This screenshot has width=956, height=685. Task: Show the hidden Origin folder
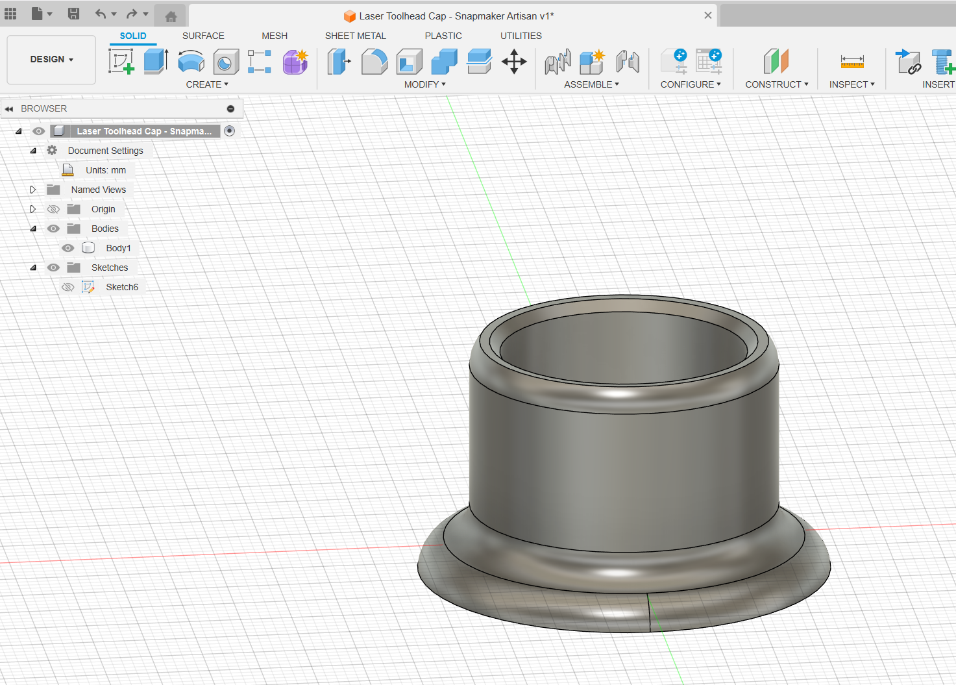pos(53,209)
